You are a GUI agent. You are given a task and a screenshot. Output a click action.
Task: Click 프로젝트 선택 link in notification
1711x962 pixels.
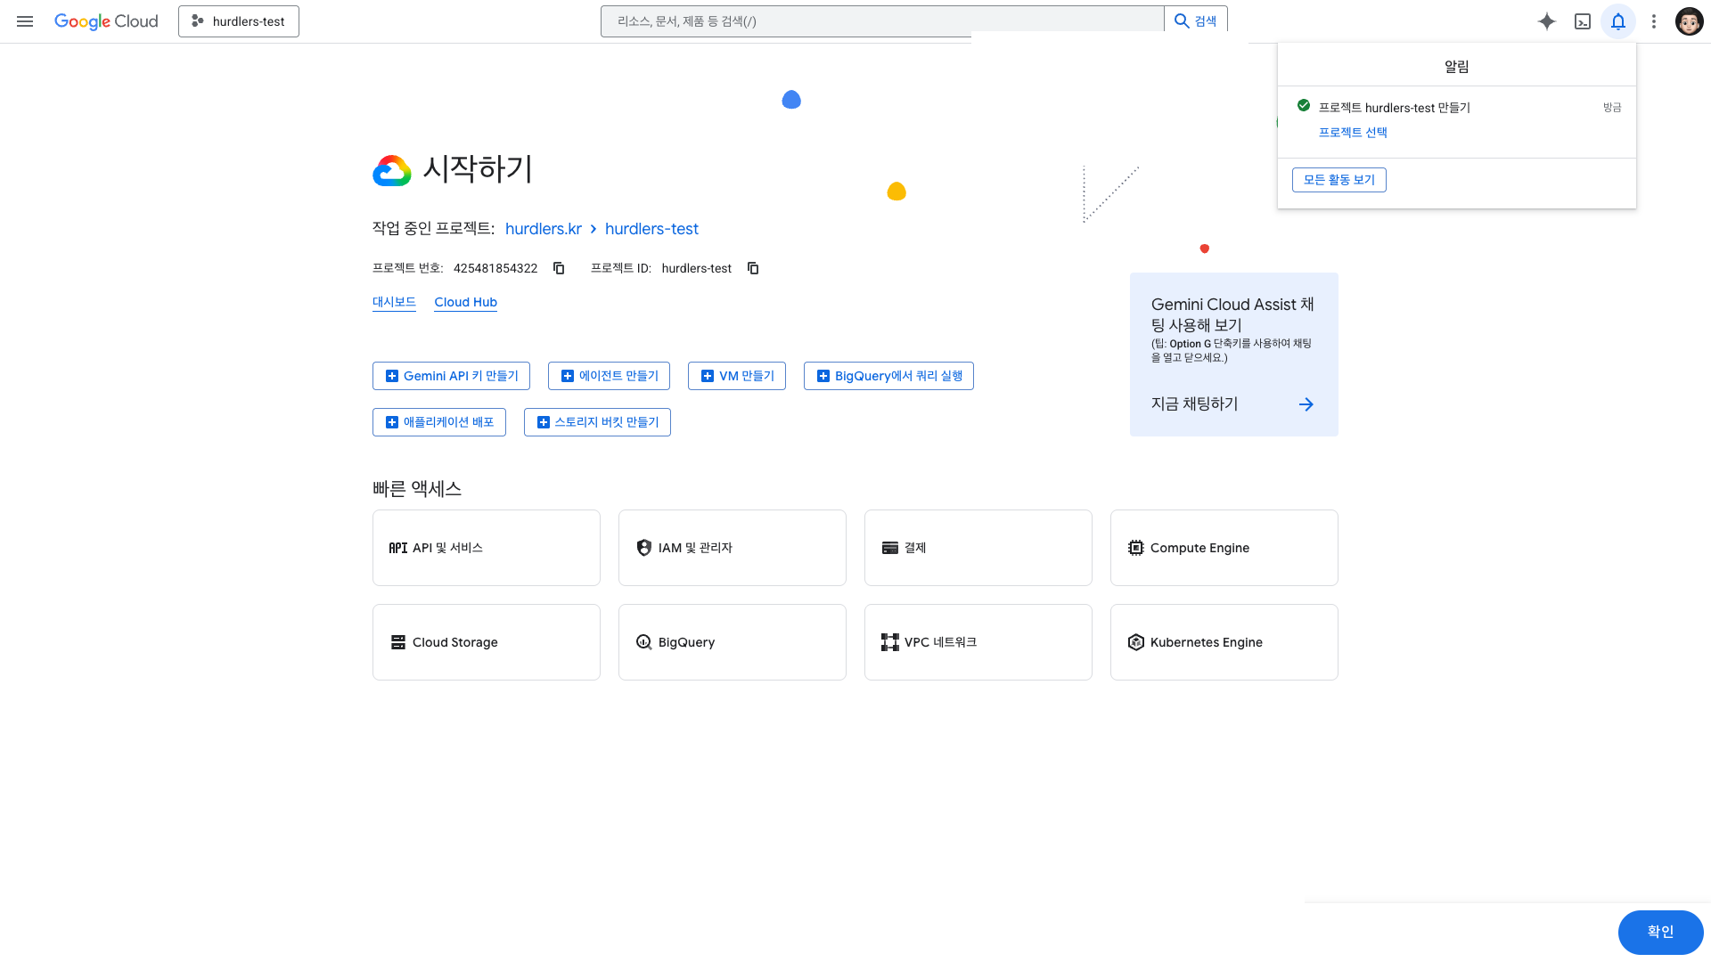tap(1353, 132)
